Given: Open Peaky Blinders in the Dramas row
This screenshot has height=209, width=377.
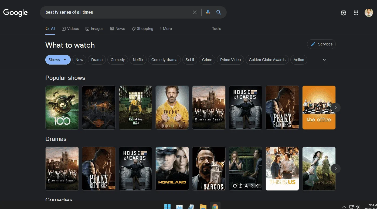Looking at the screenshot, I should pos(99,169).
